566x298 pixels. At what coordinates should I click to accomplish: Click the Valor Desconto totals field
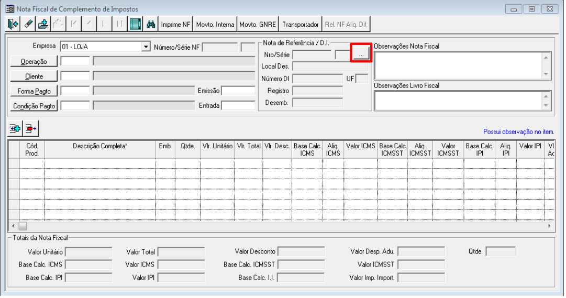[x=302, y=251]
